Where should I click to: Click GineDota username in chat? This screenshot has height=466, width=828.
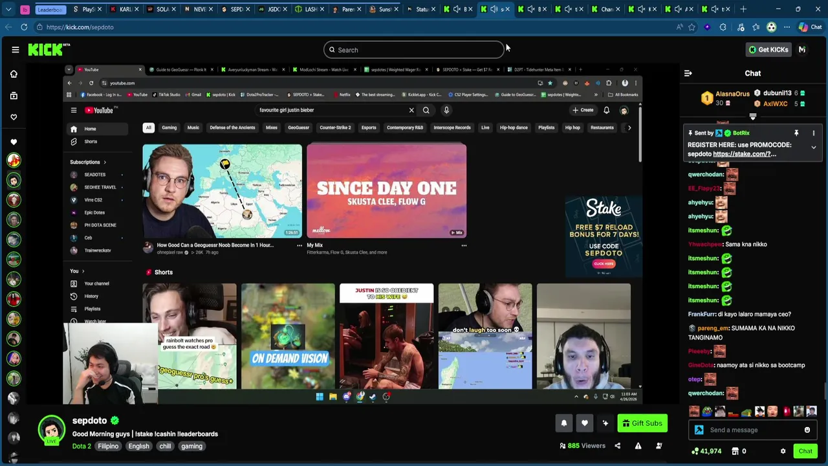click(701, 365)
